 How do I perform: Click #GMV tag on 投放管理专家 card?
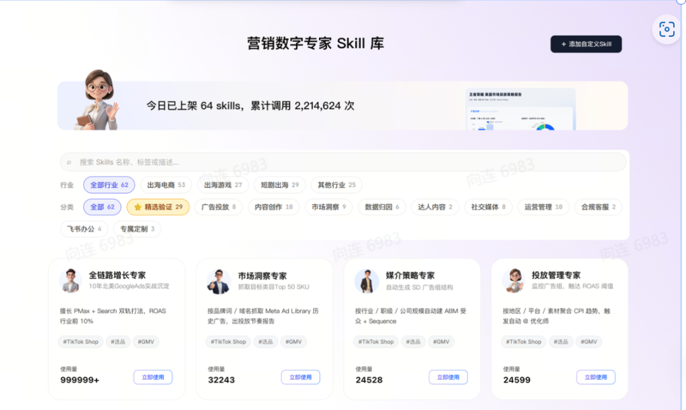[x=589, y=342]
